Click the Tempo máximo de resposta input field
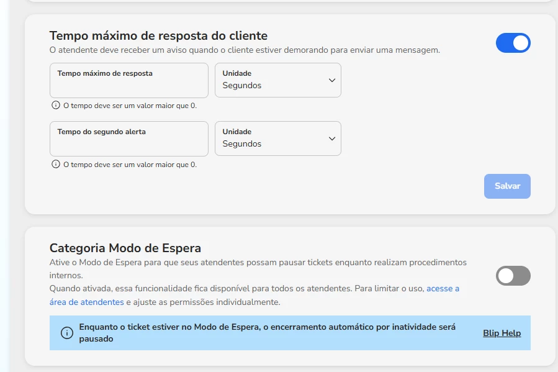Viewport: 558px width, 372px height. [129, 80]
